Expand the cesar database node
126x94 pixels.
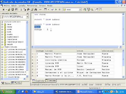point(2,25)
